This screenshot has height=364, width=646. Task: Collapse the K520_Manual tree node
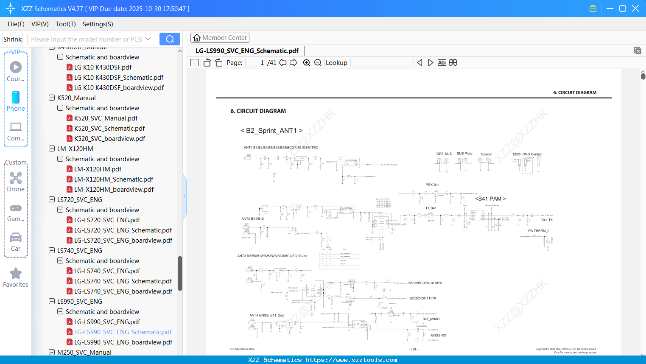52,98
